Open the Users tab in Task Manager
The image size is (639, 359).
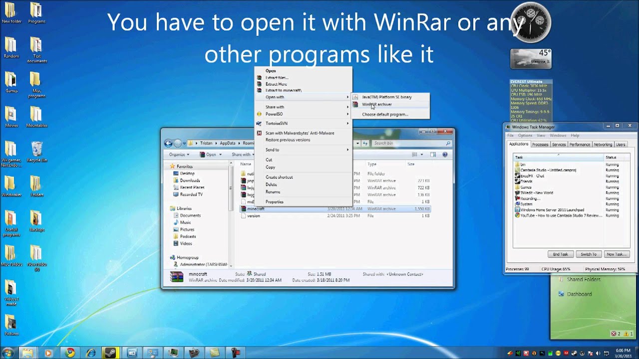621,145
